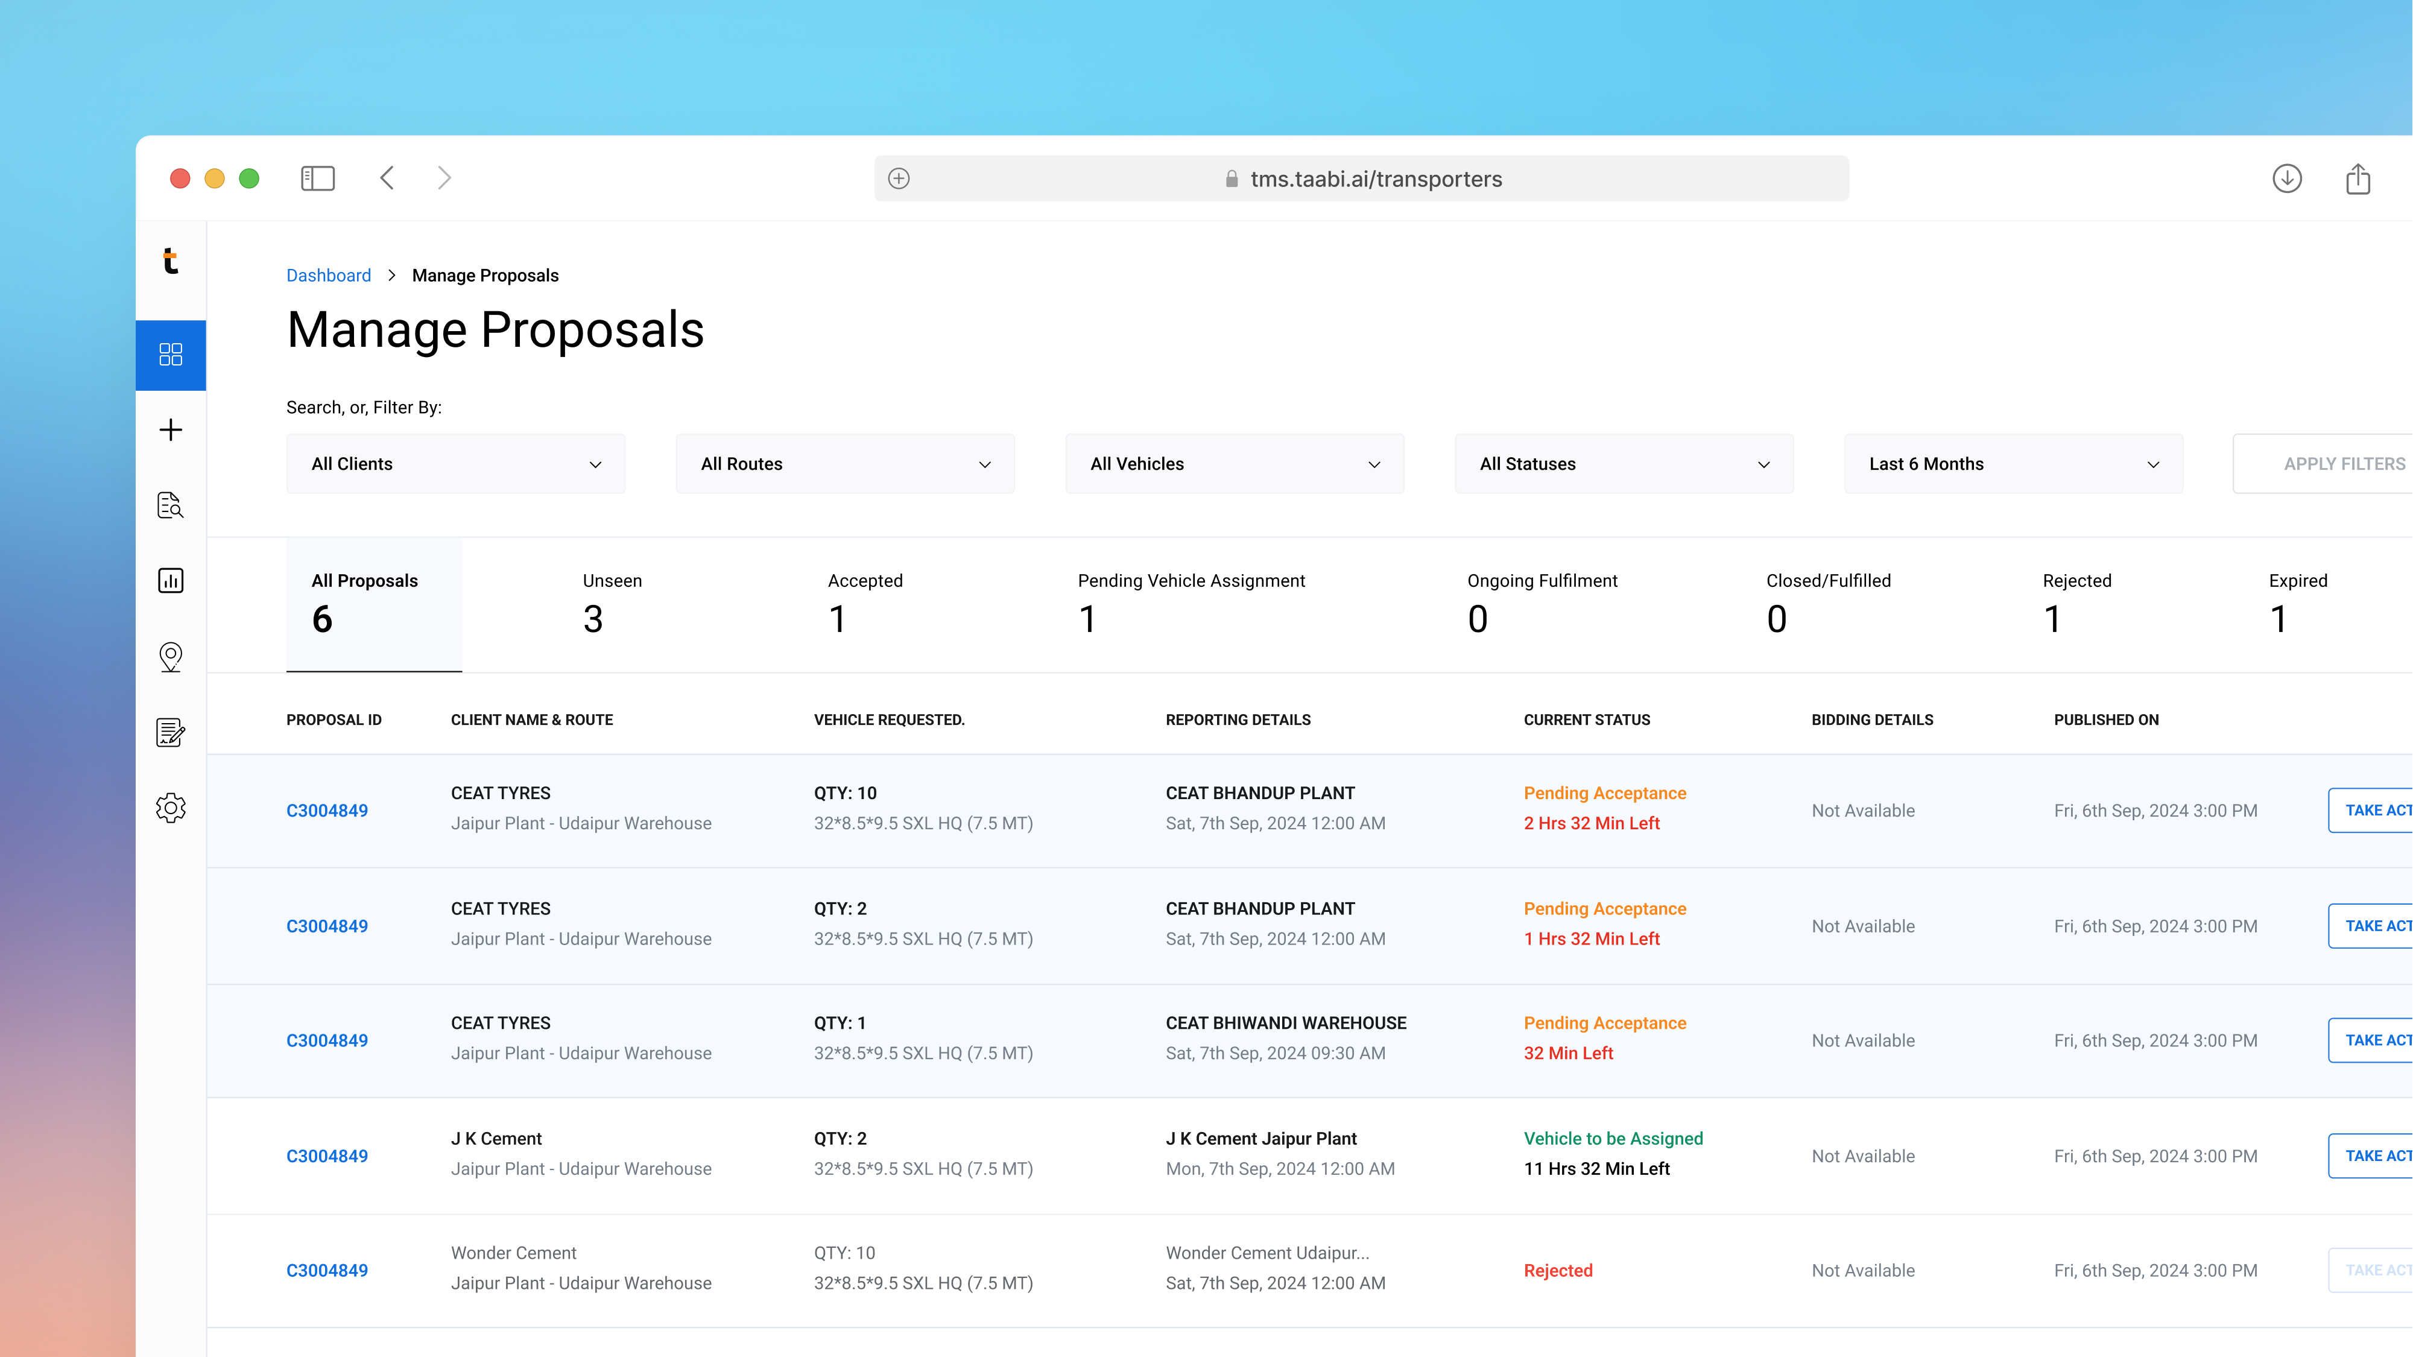Click the location pin icon in sidebar
Screen dimensions: 2413x1357
pos(171,657)
